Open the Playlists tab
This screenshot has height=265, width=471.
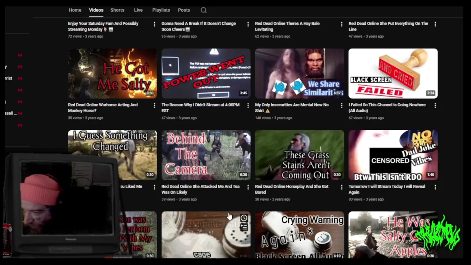coord(161,10)
